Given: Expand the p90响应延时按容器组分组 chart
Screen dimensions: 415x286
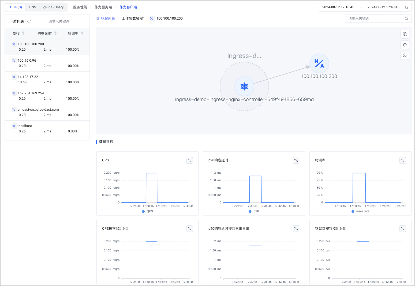Looking at the screenshot, I should click(296, 229).
